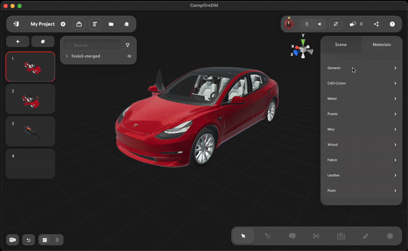Click the user avatar in top bar
Image resolution: width=408 pixels, height=251 pixels.
point(289,24)
